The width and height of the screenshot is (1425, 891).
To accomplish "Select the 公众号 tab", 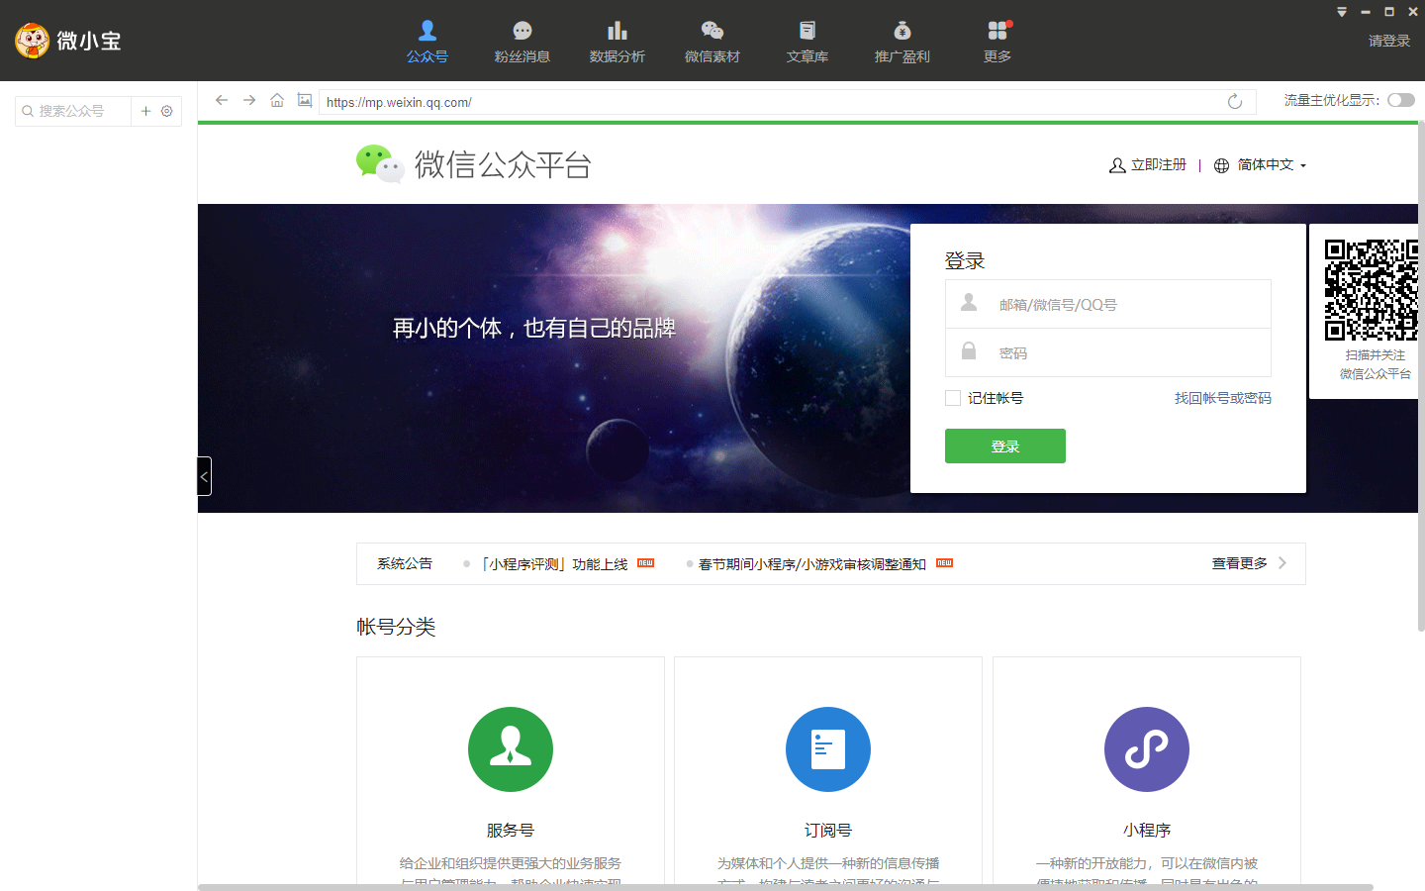I will pyautogui.click(x=427, y=42).
